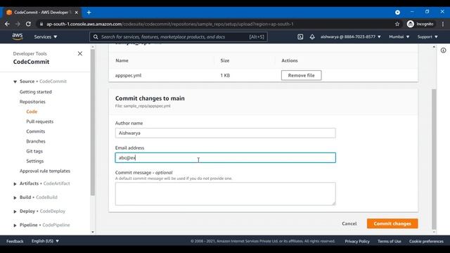The width and height of the screenshot is (450, 253).
Task: Click the Author name input field
Action: coord(225,133)
